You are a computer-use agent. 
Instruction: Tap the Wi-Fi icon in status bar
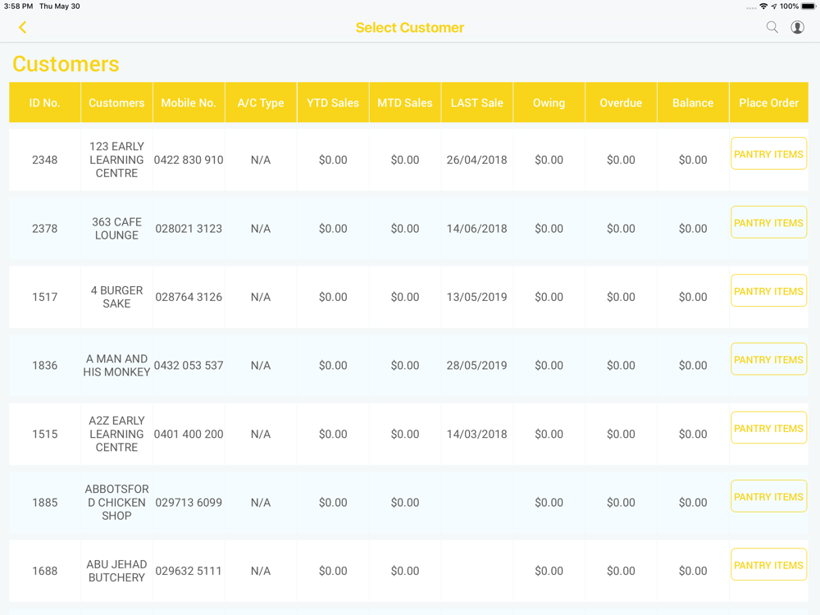point(763,7)
